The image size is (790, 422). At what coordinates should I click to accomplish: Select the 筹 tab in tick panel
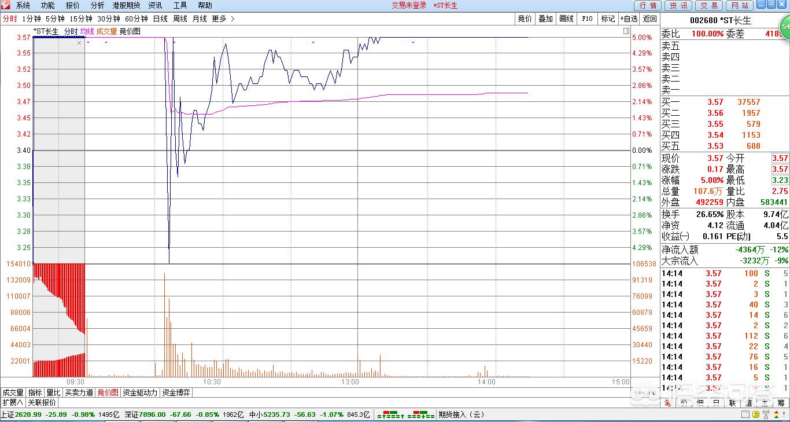pyautogui.click(x=781, y=403)
